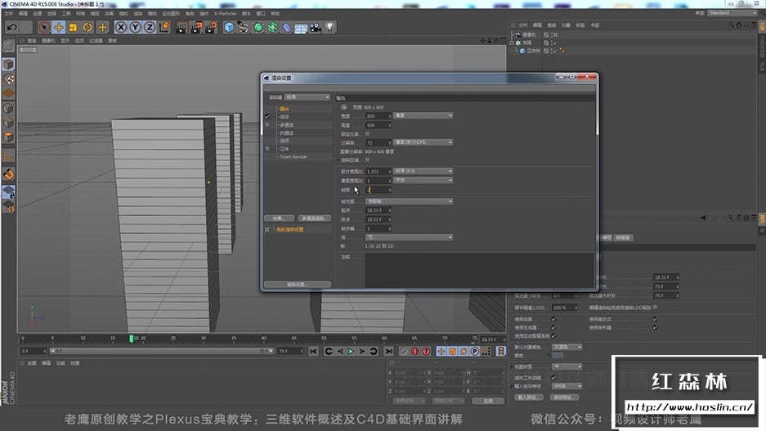766x431 pixels.
Task: Enable the Multi-Pass checkbox in render list
Action: pyautogui.click(x=267, y=124)
